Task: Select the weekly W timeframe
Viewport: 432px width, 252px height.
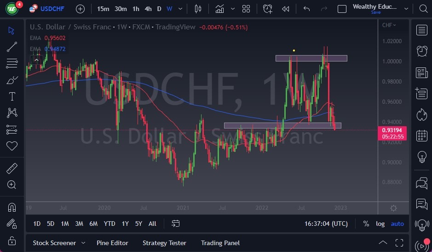Action: click(169, 9)
